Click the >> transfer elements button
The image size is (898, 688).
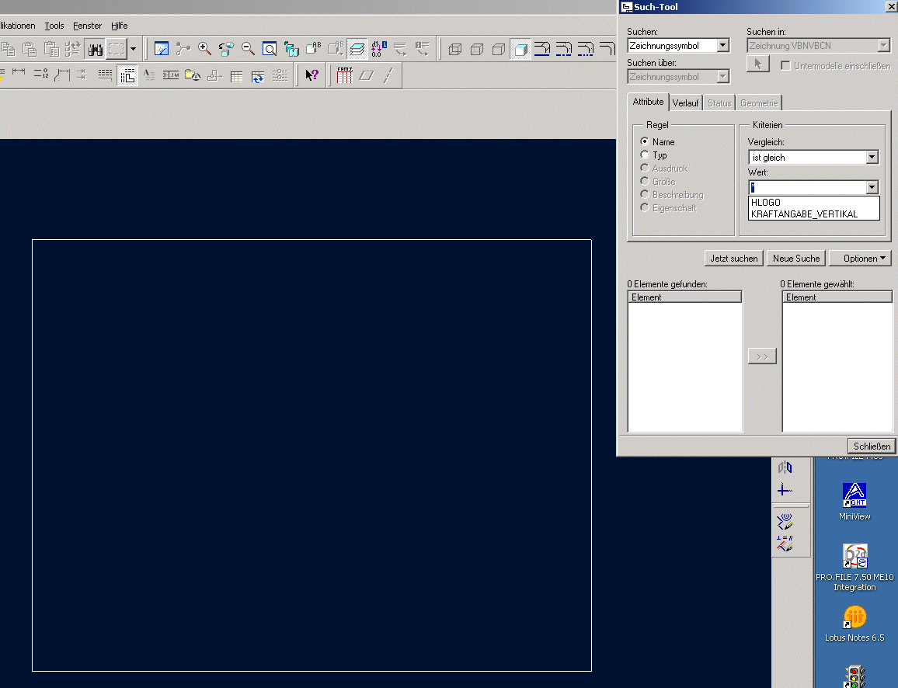point(762,356)
